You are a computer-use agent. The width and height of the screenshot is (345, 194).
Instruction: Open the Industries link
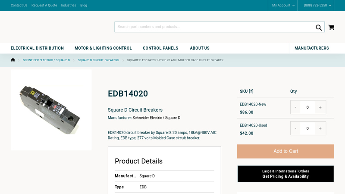pyautogui.click(x=69, y=5)
